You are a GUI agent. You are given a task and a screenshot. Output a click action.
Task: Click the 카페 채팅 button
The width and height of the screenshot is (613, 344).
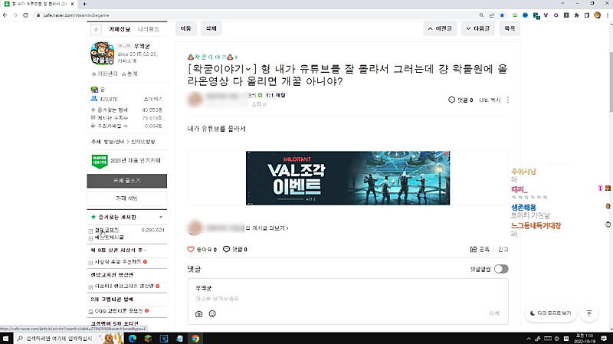[126, 198]
